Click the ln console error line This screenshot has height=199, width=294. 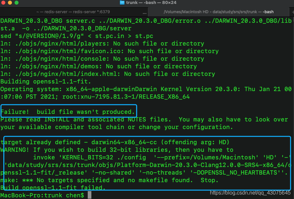tap(102, 59)
